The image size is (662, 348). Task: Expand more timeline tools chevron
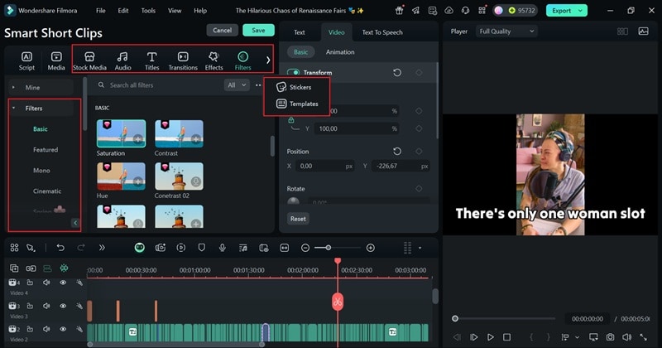tap(102, 248)
